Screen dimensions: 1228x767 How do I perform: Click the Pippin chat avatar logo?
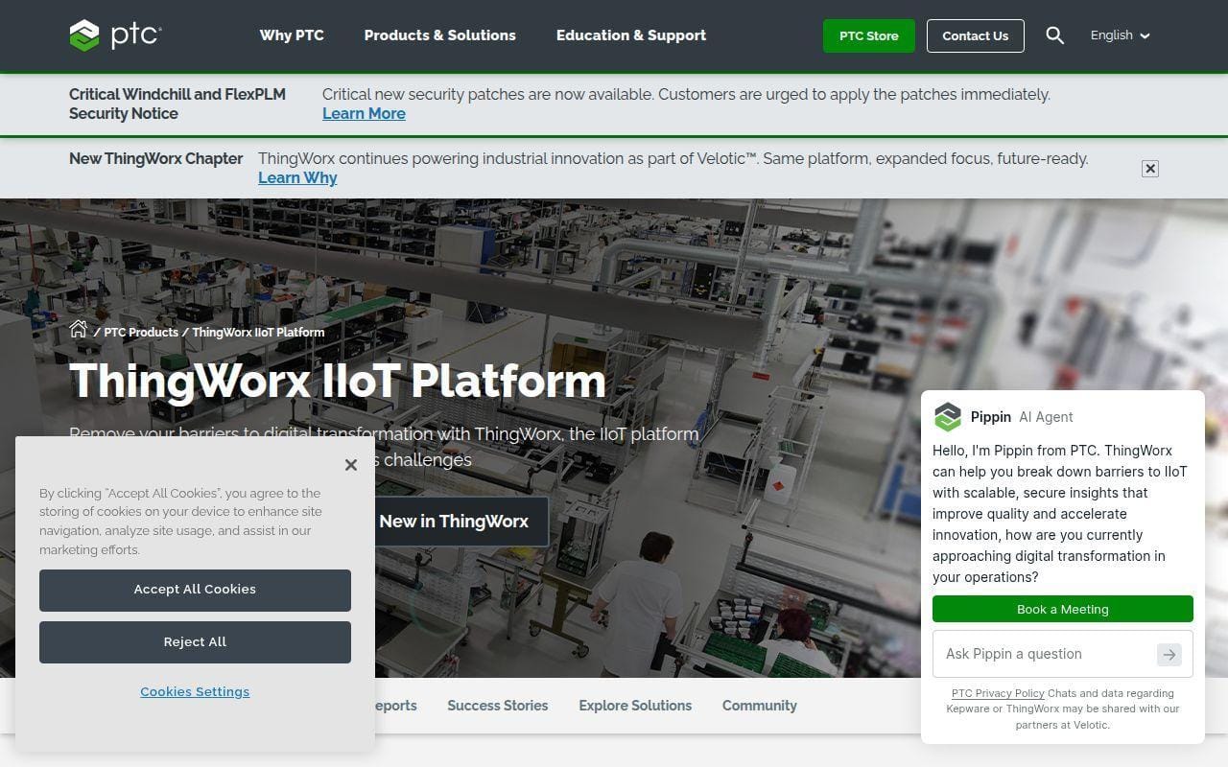948,417
